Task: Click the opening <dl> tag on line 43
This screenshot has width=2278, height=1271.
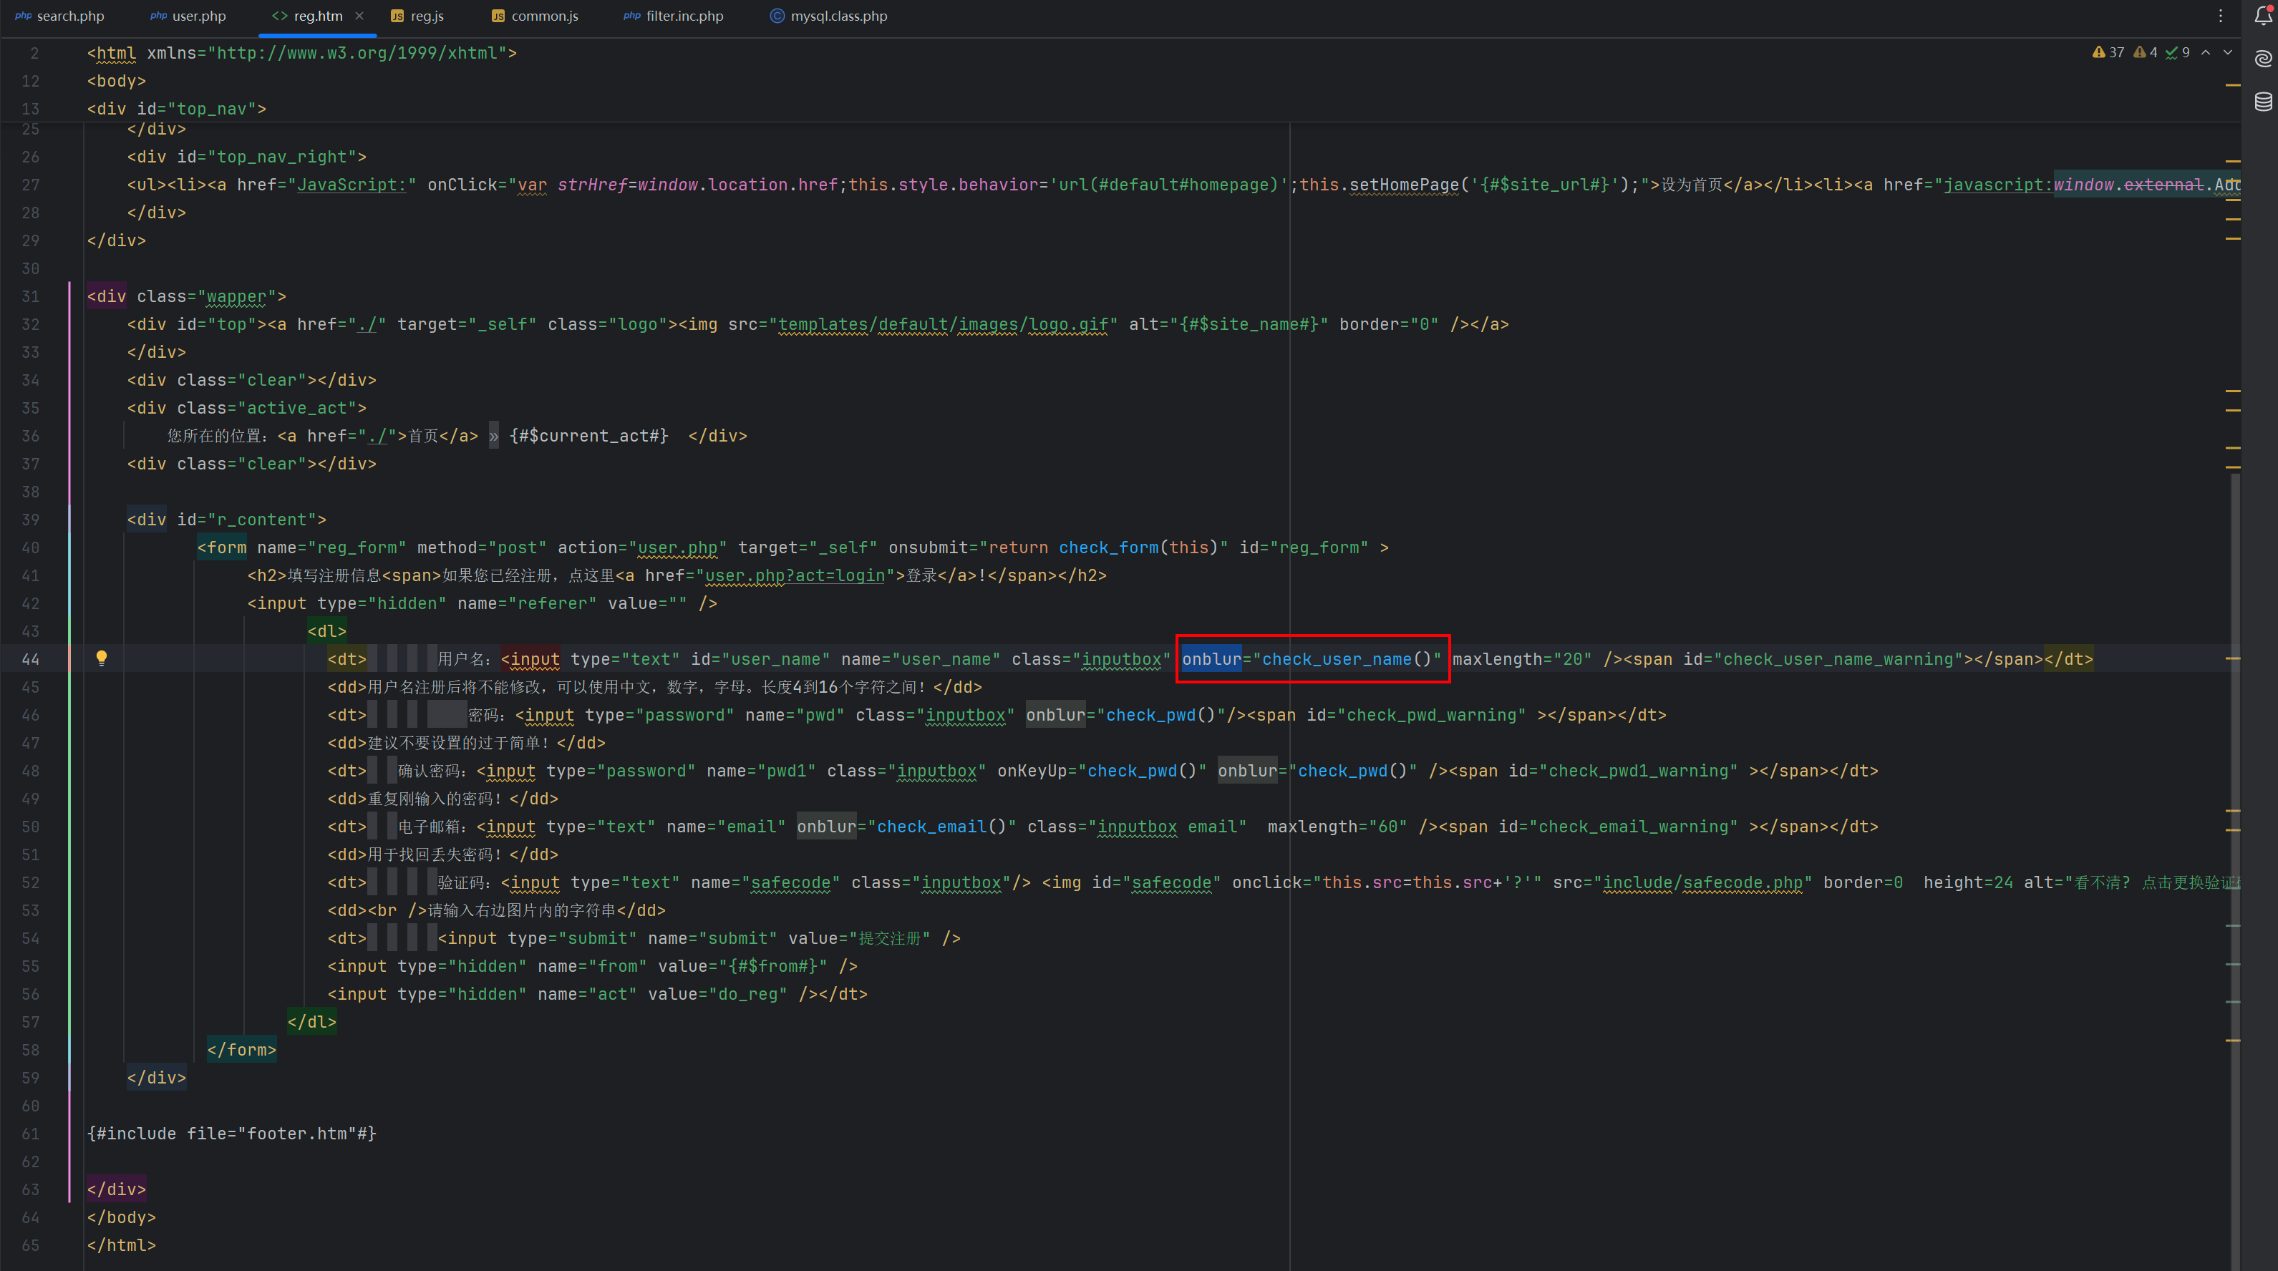Action: (x=326, y=631)
